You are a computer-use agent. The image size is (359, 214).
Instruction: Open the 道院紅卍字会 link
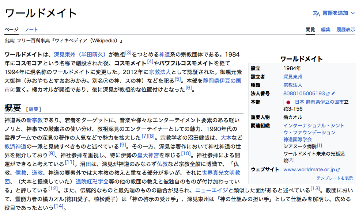(x=92, y=182)
